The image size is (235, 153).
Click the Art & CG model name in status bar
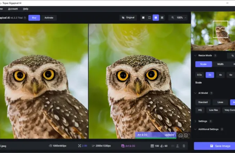pyautogui.click(x=130, y=146)
